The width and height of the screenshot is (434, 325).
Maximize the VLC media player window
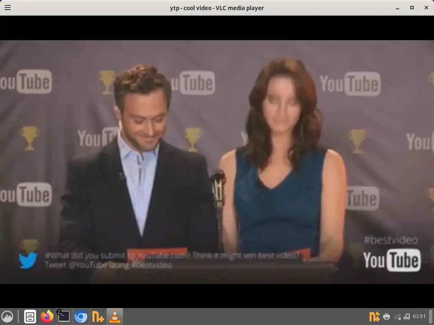pyautogui.click(x=412, y=8)
